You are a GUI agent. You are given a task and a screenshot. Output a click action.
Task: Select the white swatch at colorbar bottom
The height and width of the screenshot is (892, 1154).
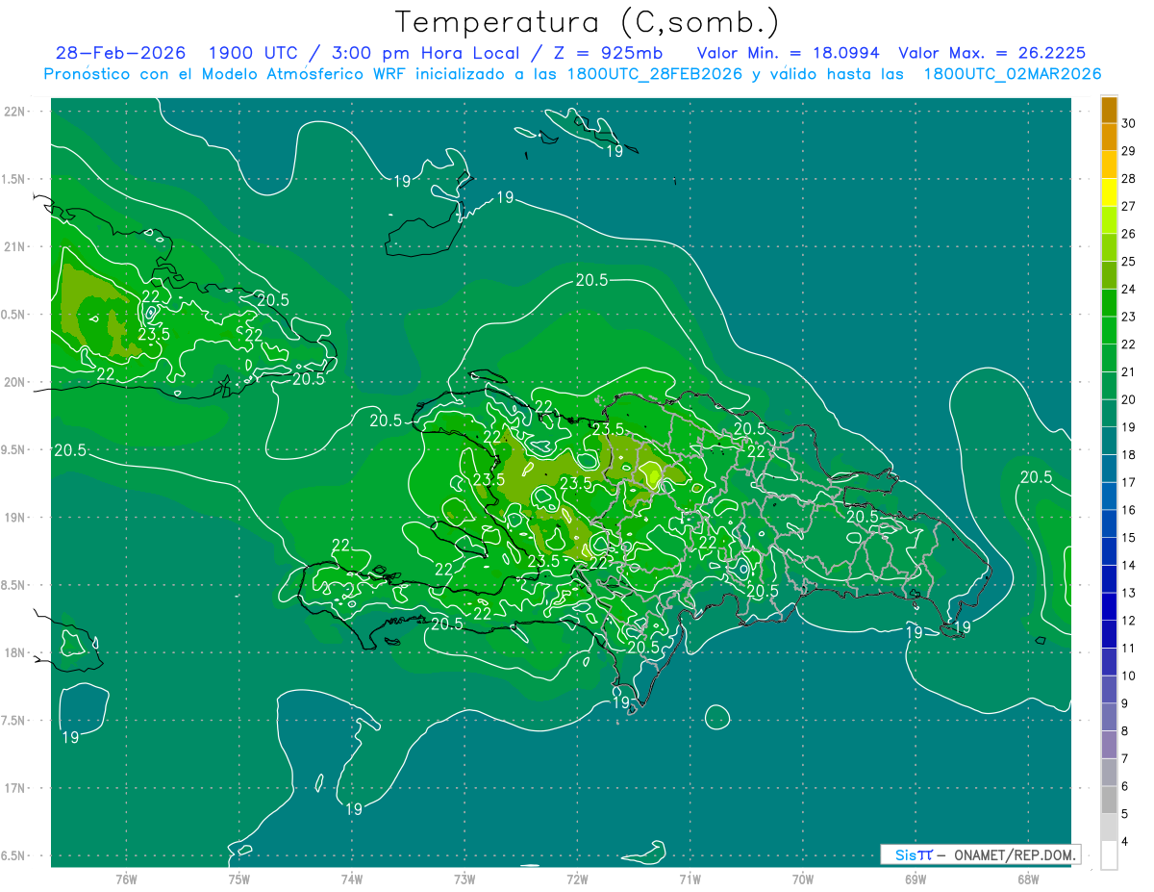(x=1109, y=855)
